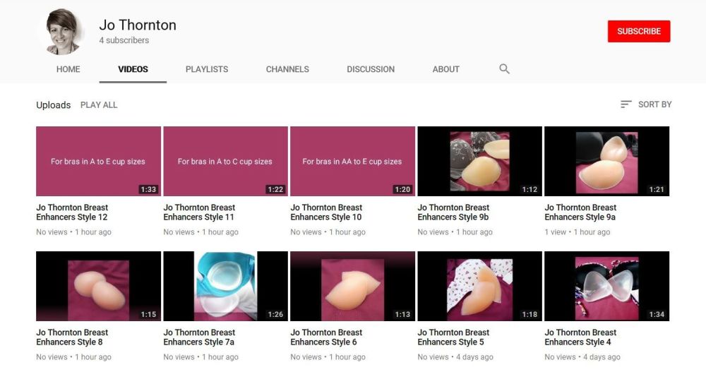Play the Style 5 video thumbnail

[479, 286]
